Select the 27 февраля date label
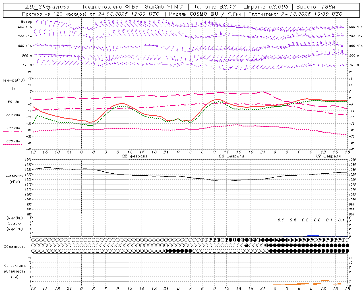 [328, 156]
